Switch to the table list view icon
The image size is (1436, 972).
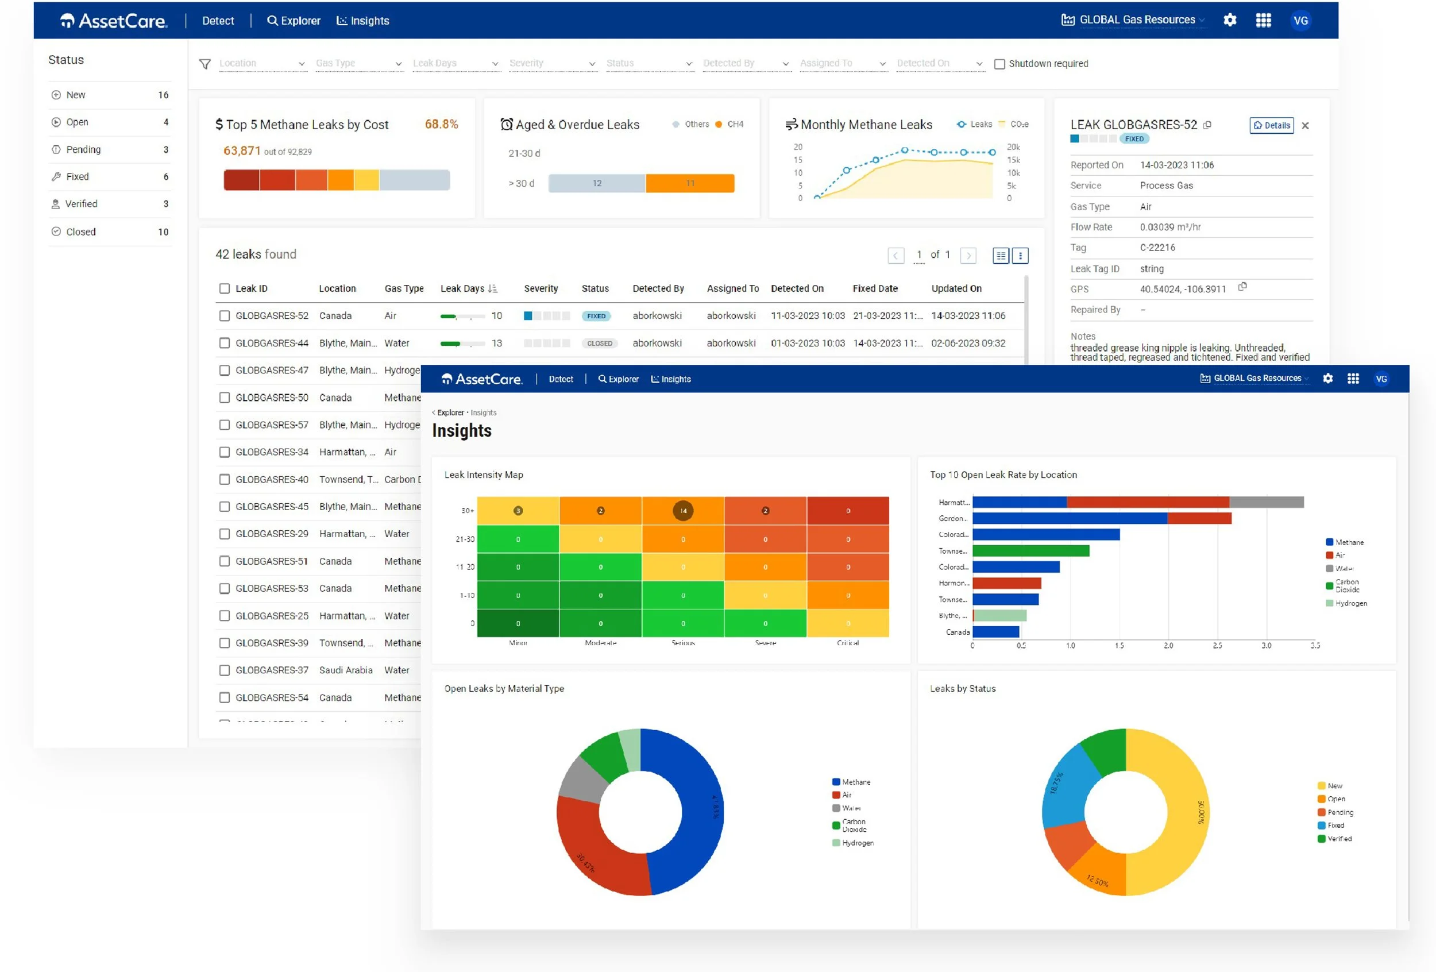click(x=1001, y=255)
